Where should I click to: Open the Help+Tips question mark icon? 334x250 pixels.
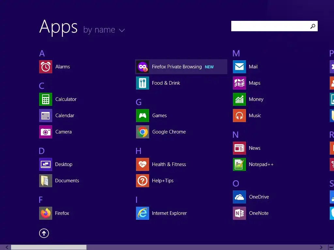pyautogui.click(x=143, y=181)
